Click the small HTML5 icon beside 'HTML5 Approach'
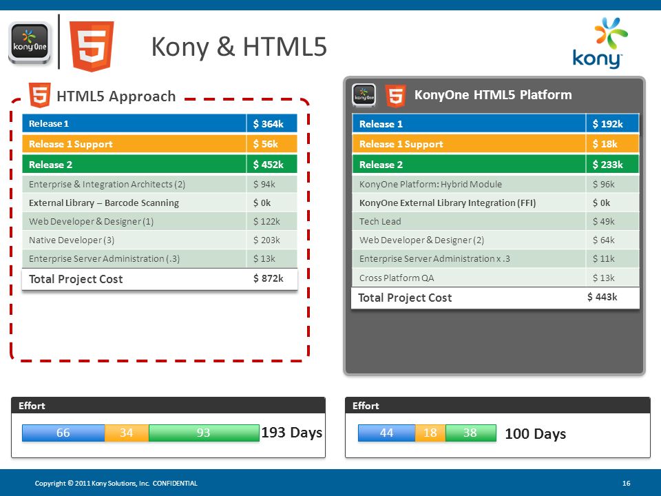 point(40,95)
